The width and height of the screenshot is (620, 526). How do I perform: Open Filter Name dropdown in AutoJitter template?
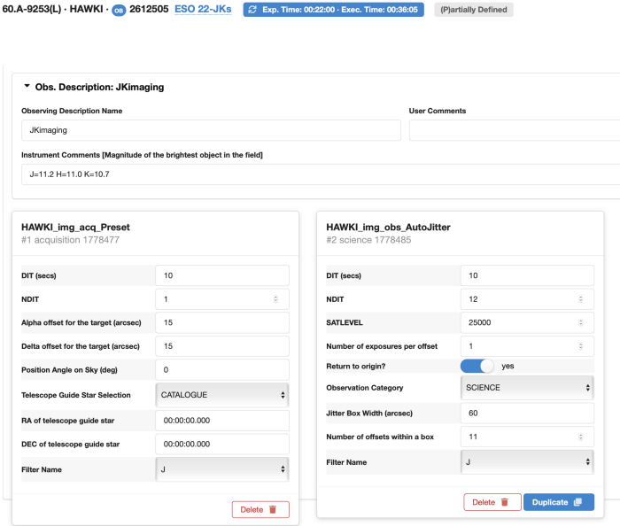click(527, 461)
